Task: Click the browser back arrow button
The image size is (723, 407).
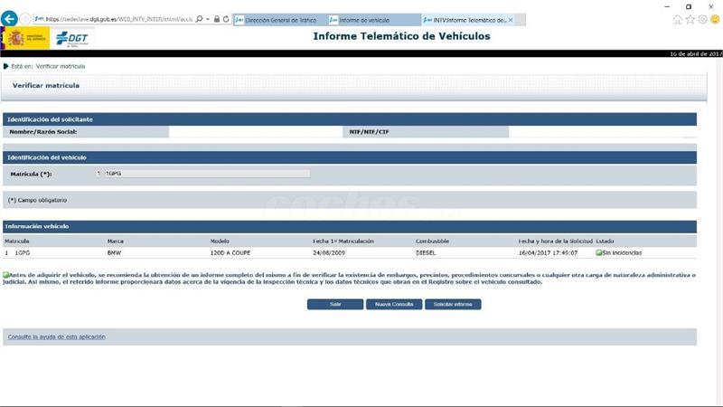Action: (x=10, y=19)
